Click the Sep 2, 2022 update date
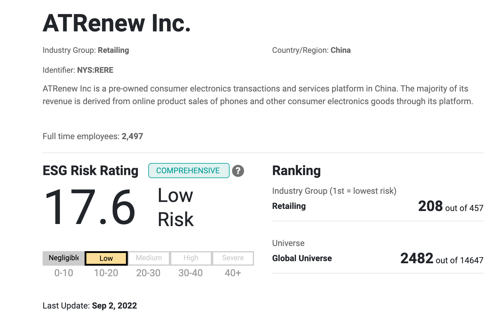This screenshot has height=320, width=496. [x=114, y=306]
